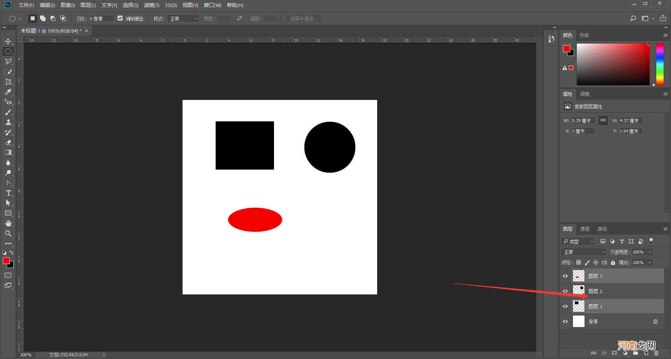Viewport: 671px width, 359px height.
Task: Swap foreground and background colors in toolbar
Action: [11, 252]
